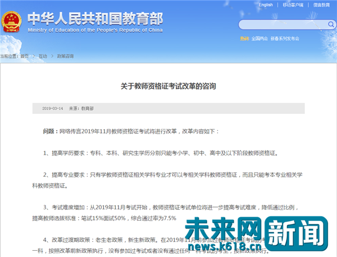The image size is (337, 257).
Task: Click the paragraph starting 3、考试难度增加
Action: pos(166,213)
